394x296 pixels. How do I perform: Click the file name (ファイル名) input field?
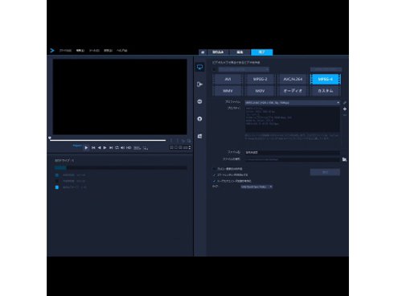tap(293, 152)
